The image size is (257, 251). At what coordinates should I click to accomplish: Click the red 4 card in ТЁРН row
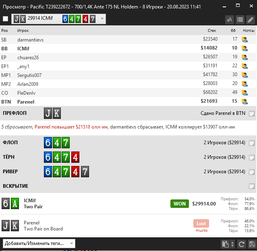tap(75, 157)
